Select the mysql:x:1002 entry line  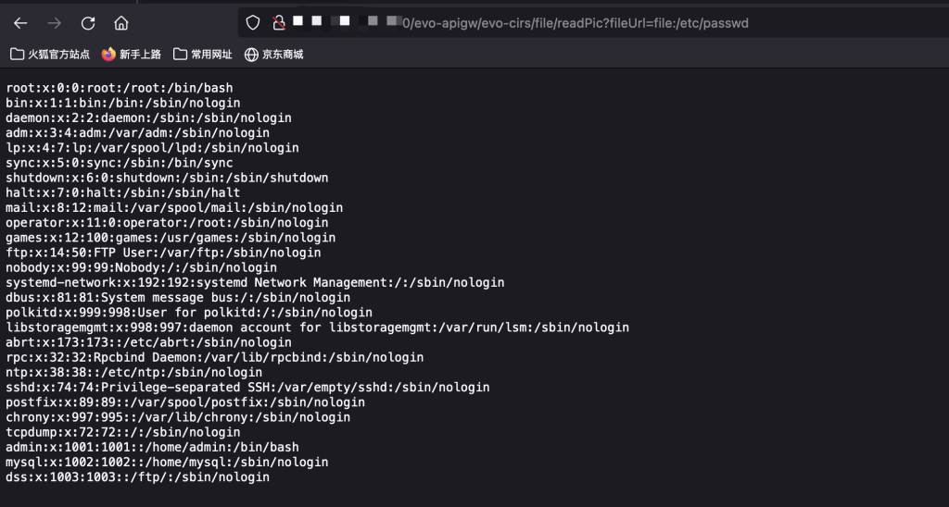[x=167, y=463]
